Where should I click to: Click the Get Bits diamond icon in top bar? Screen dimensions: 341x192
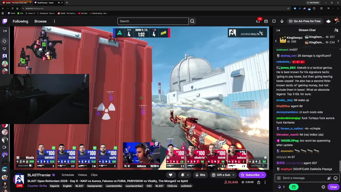(x=282, y=21)
